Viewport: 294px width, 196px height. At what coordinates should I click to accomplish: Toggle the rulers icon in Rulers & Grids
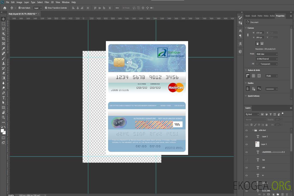[x=248, y=76]
